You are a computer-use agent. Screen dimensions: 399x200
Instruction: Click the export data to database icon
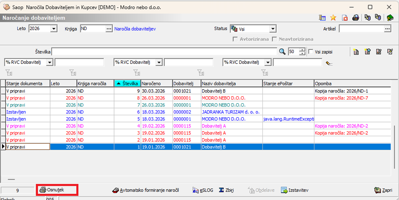point(367,18)
